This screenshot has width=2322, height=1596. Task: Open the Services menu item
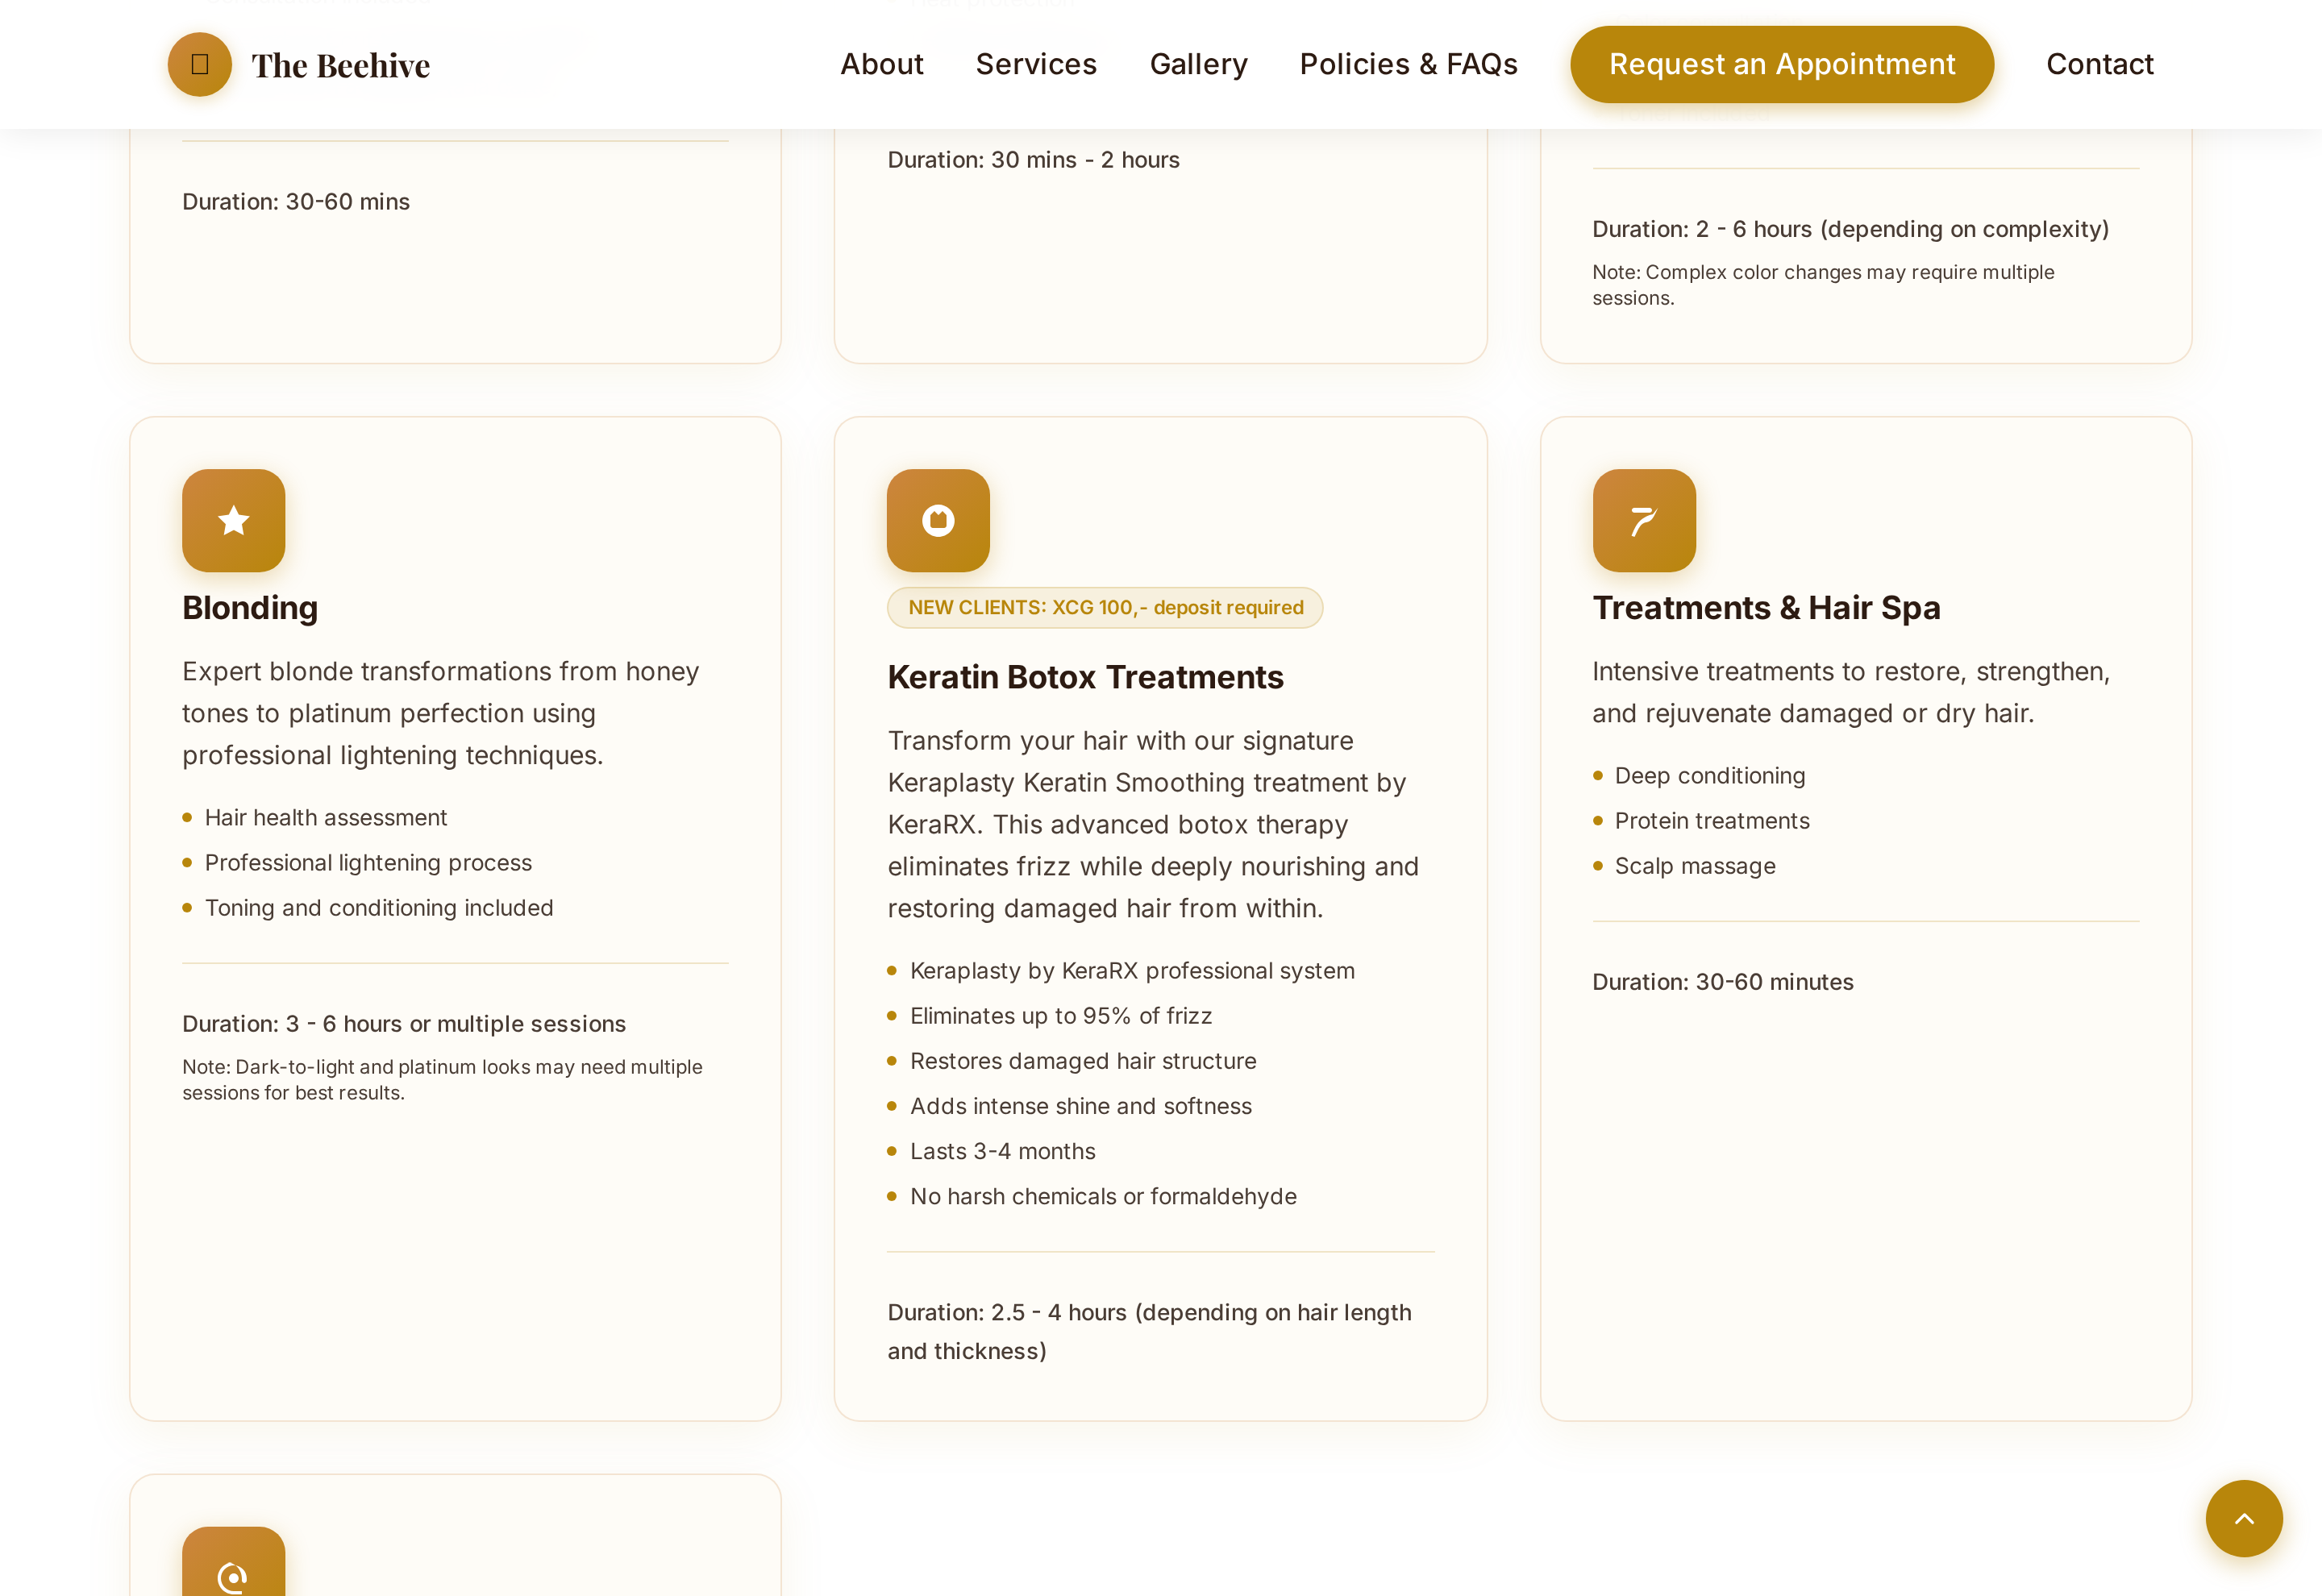pyautogui.click(x=1036, y=64)
